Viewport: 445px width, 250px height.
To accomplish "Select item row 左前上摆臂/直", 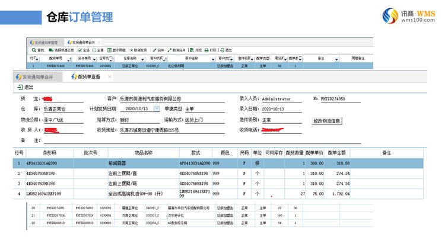I will pyautogui.click(x=218, y=174).
